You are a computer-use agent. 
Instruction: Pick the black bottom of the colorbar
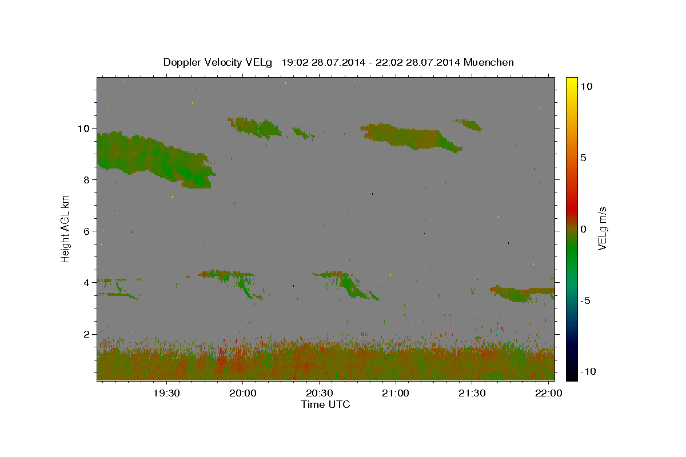pos(571,374)
